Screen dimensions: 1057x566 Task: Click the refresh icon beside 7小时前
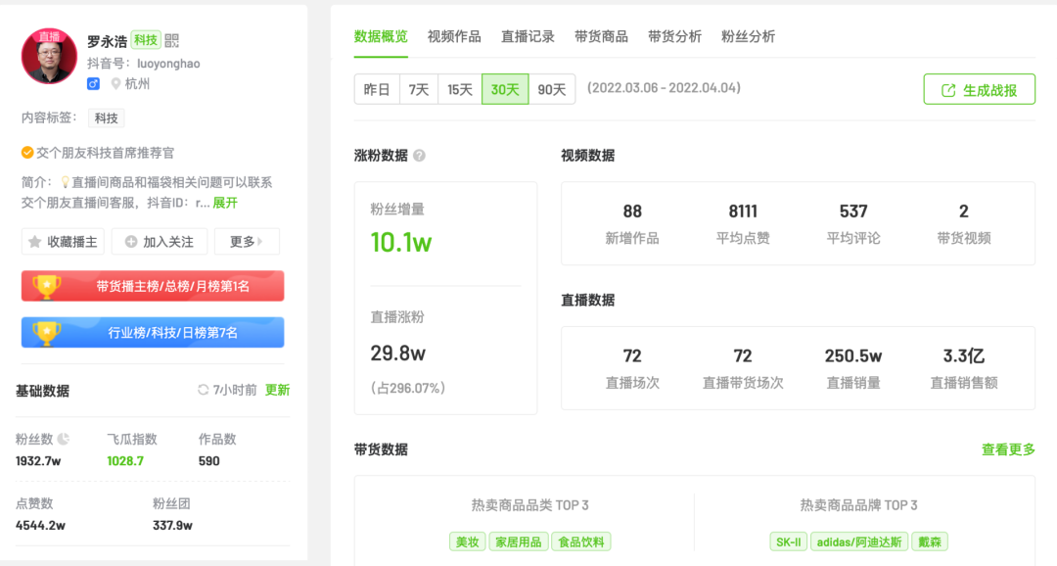204,390
